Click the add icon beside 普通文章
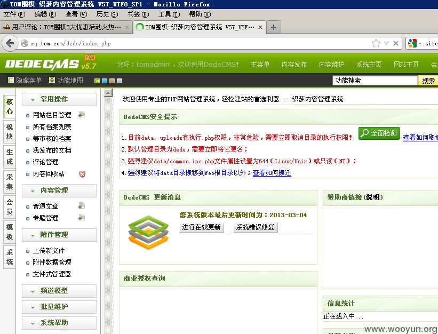The width and height of the screenshot is (438, 334). [82, 206]
